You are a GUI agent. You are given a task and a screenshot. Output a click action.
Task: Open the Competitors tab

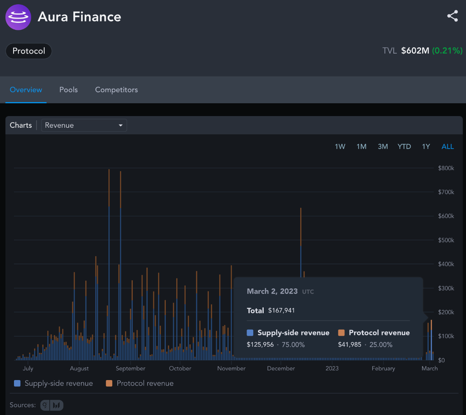coord(116,90)
